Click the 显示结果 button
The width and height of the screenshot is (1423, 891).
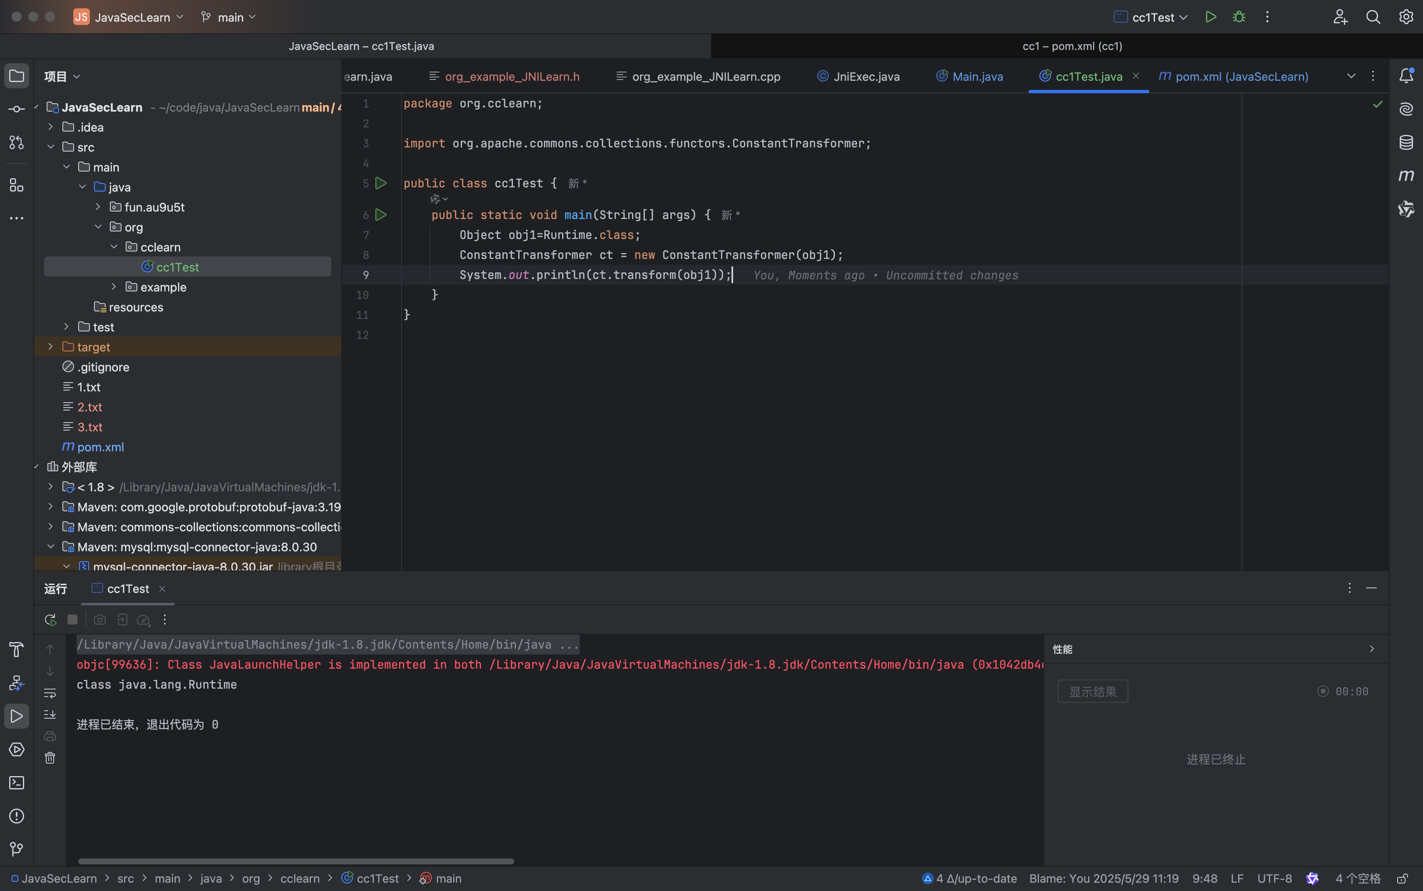click(1092, 691)
